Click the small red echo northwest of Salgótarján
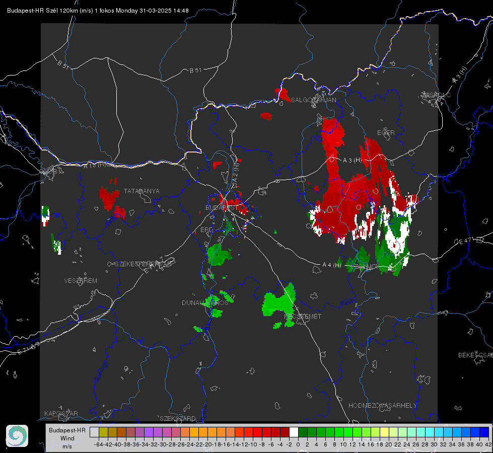493x453 pixels. click(x=283, y=95)
